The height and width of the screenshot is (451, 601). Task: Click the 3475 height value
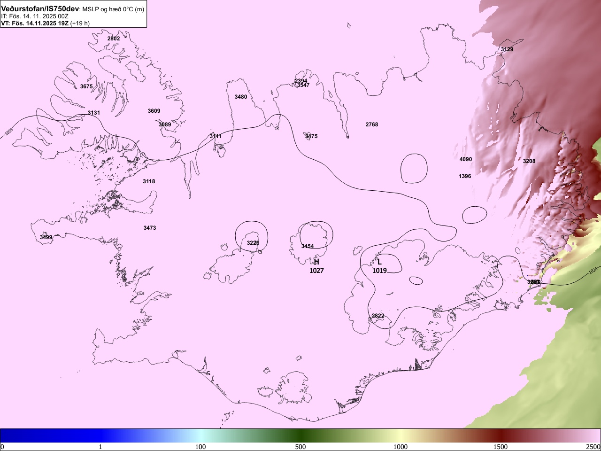tap(311, 136)
